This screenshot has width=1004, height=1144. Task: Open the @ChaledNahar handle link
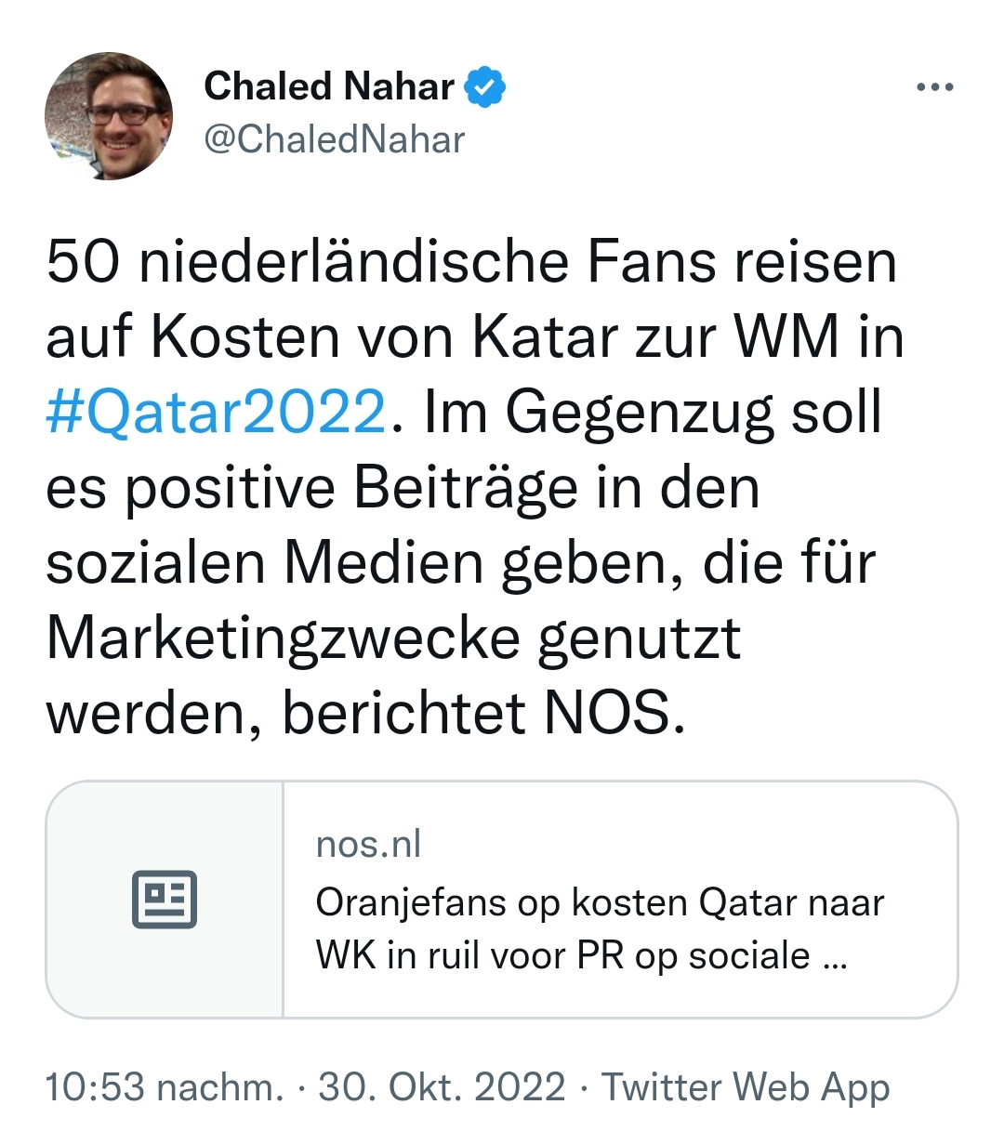click(334, 139)
